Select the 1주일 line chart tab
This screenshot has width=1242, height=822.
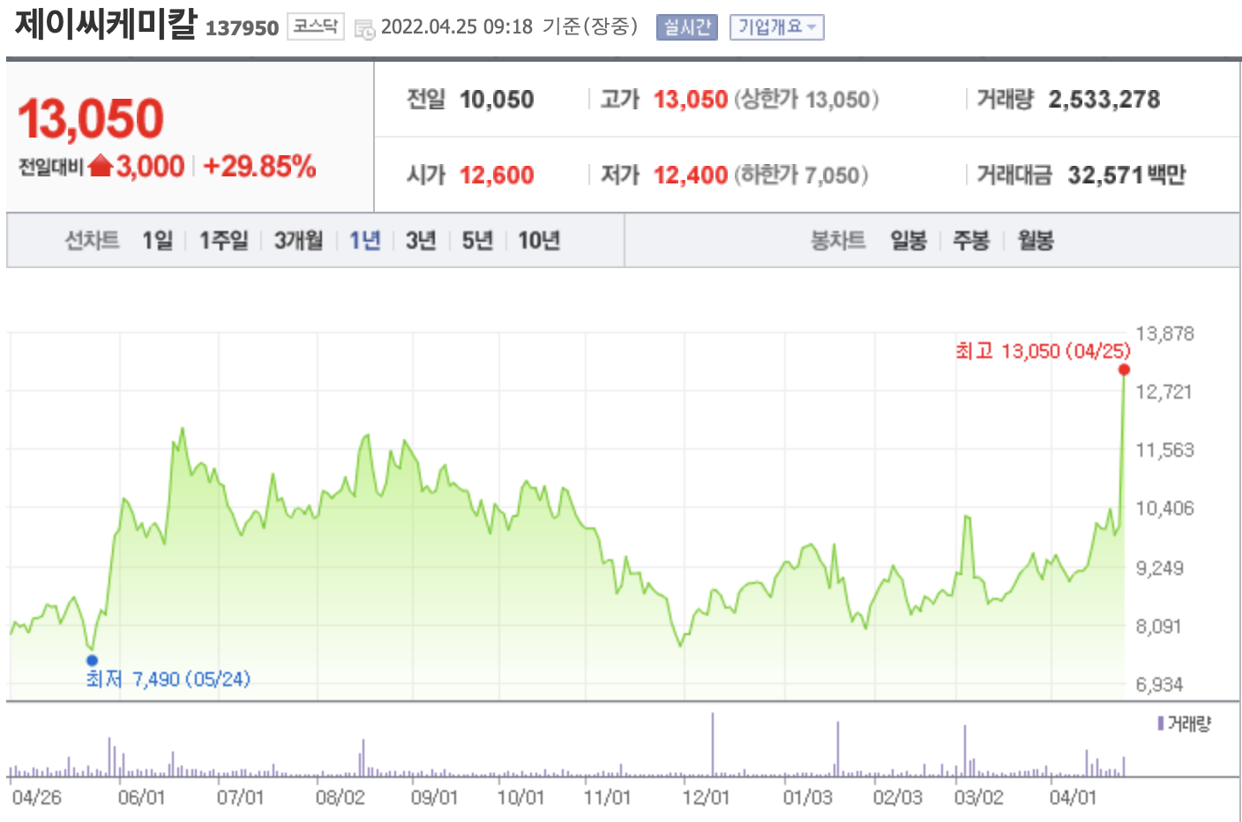click(224, 240)
